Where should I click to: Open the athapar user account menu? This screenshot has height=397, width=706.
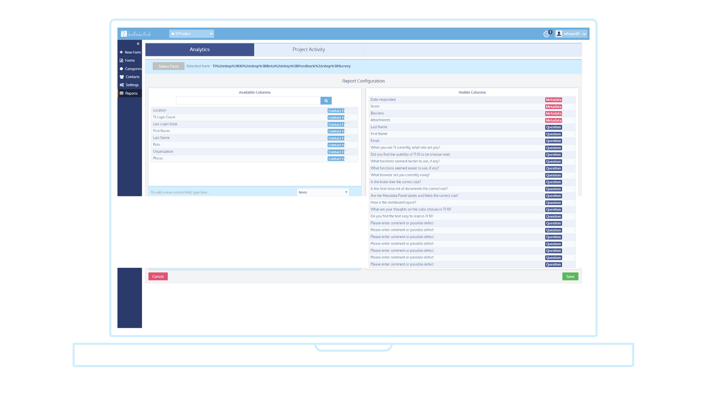click(571, 34)
